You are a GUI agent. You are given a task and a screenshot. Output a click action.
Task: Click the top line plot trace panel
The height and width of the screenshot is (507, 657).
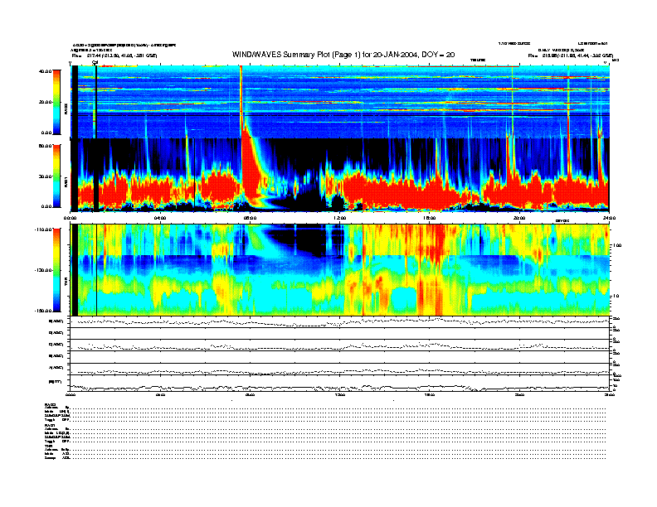340,322
